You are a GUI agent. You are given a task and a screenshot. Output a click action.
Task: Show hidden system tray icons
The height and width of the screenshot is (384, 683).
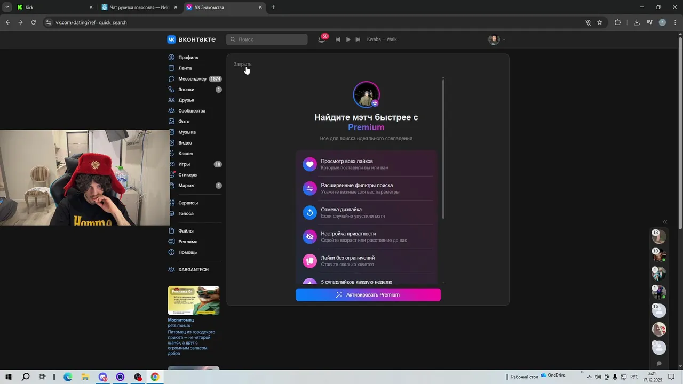pyautogui.click(x=590, y=377)
